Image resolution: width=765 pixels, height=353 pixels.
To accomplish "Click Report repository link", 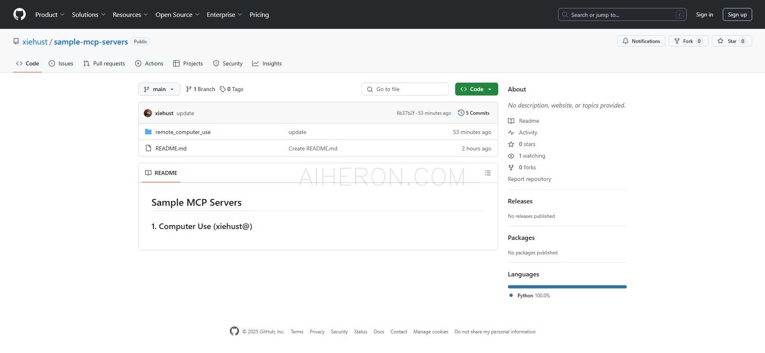I will [530, 179].
